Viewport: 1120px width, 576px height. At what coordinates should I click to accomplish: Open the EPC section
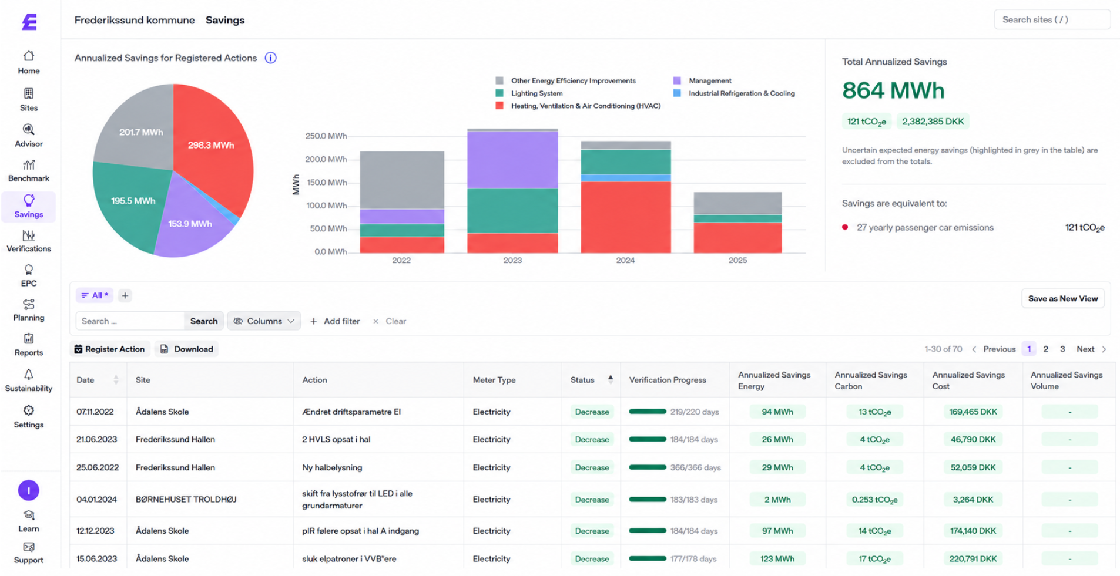point(29,276)
